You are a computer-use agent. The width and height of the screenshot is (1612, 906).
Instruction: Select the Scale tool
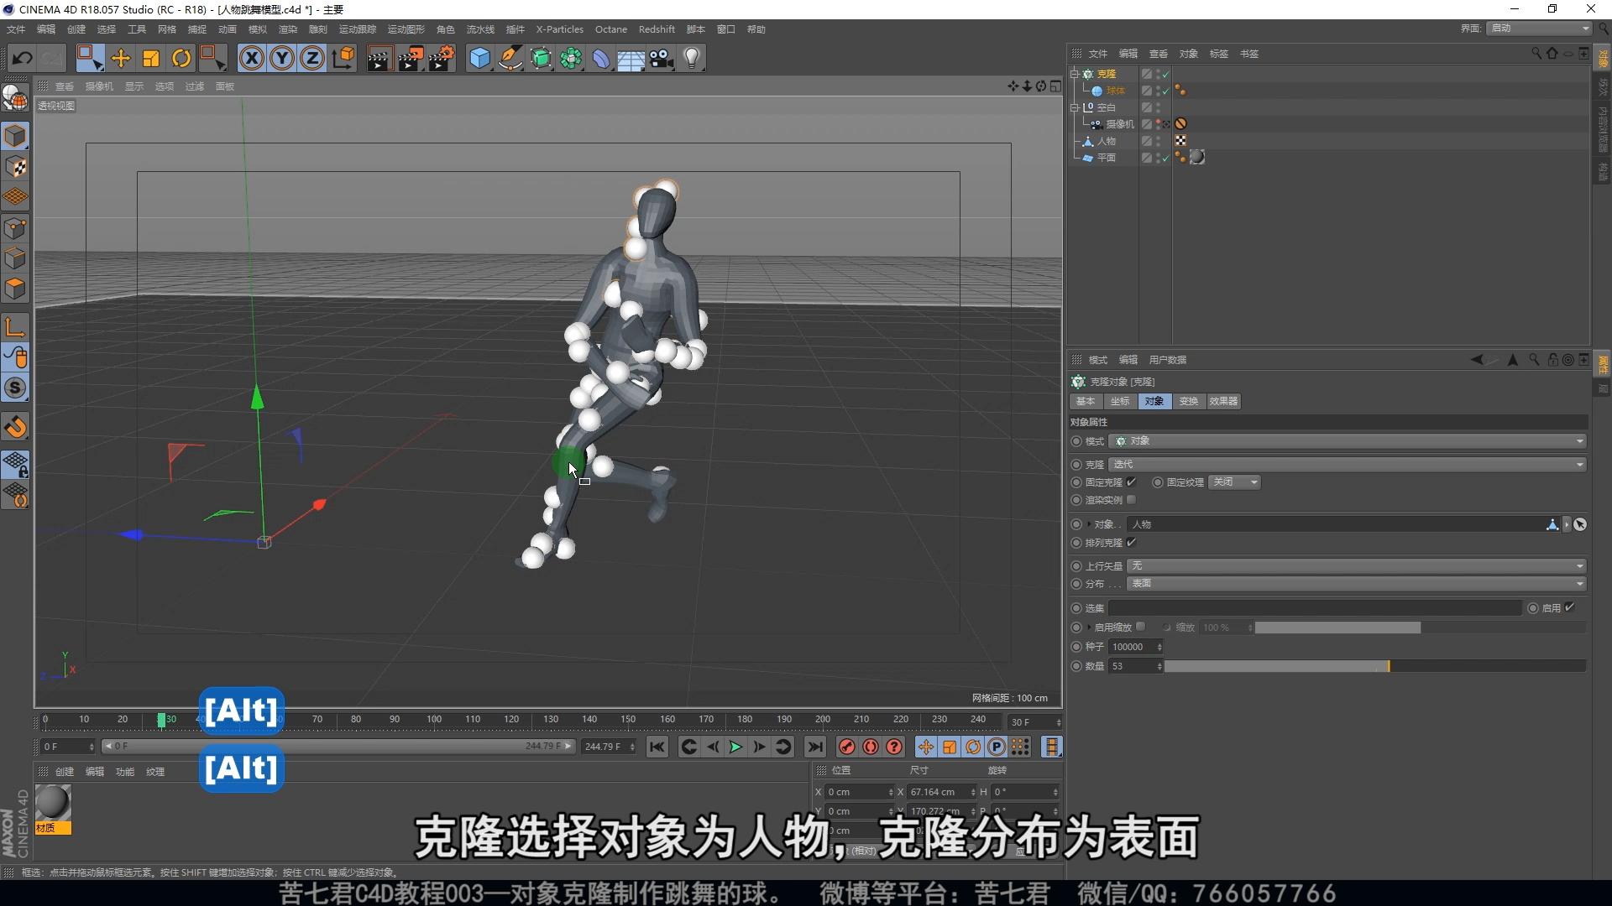[x=151, y=59]
